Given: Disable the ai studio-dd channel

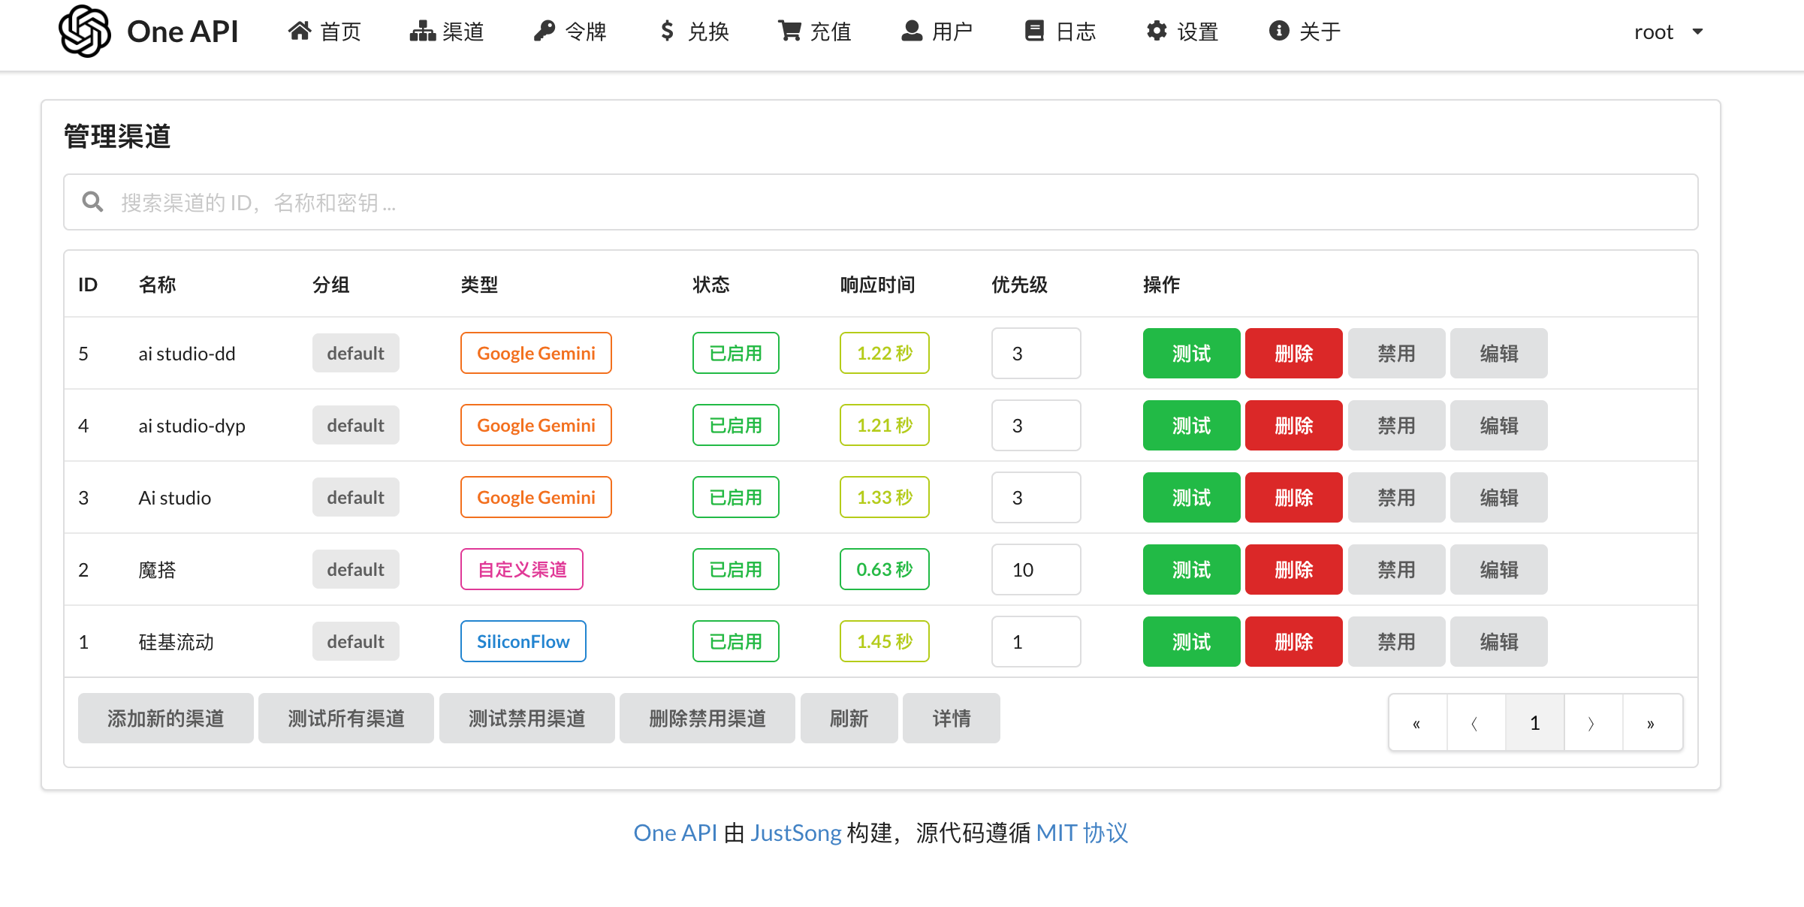Looking at the screenshot, I should pyautogui.click(x=1396, y=353).
